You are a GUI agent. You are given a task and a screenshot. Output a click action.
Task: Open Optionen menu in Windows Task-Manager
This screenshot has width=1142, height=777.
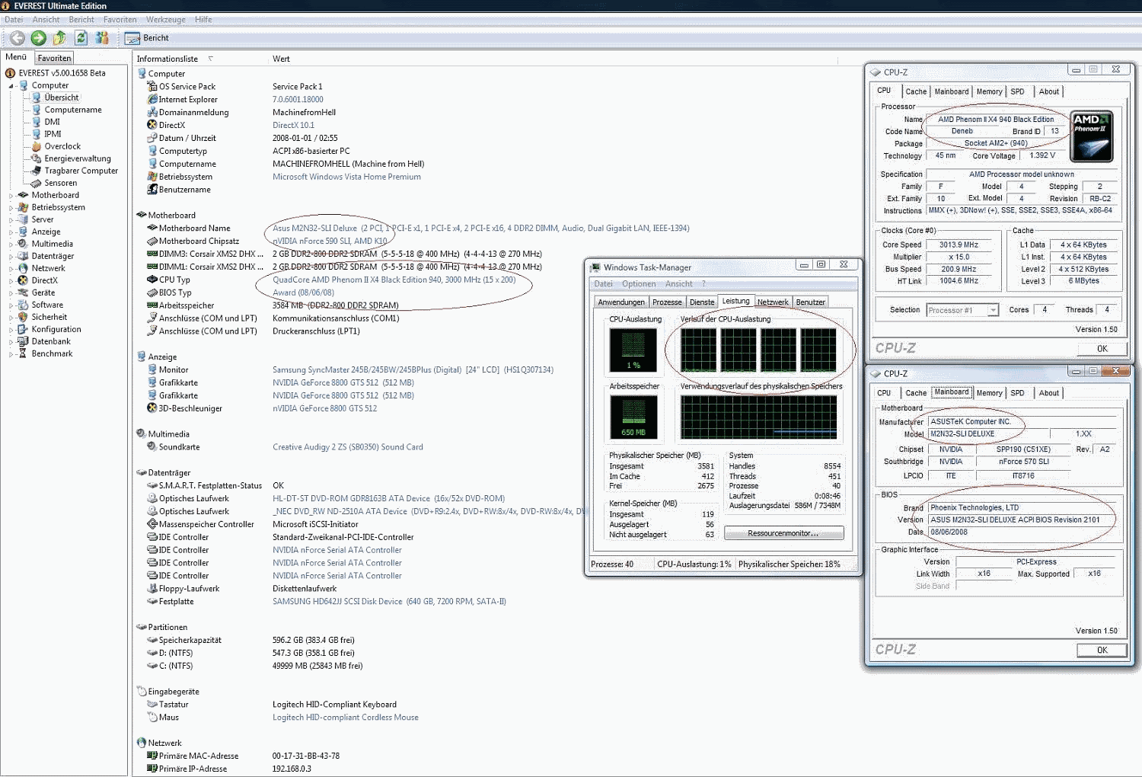pos(638,284)
